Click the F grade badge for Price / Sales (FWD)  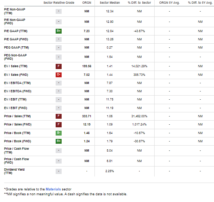point(59,124)
